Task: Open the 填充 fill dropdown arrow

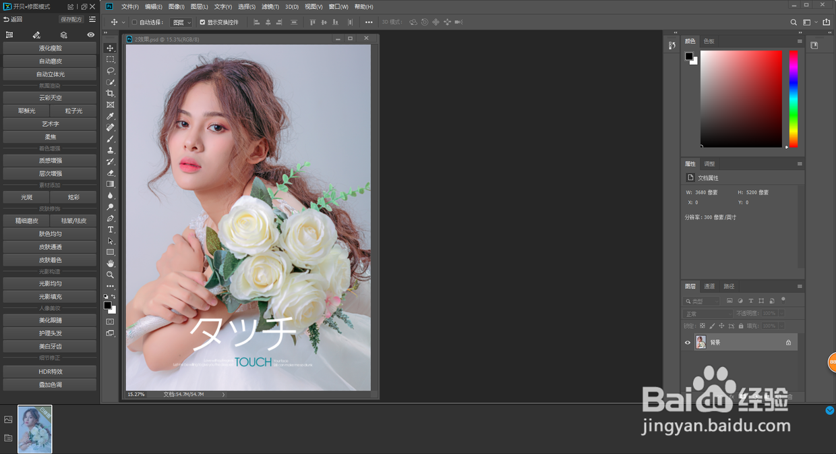Action: click(x=782, y=326)
